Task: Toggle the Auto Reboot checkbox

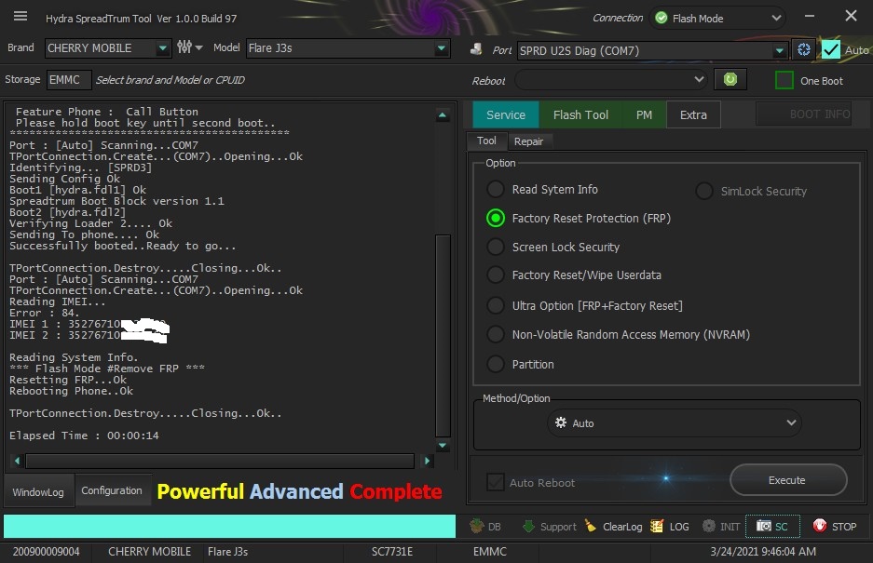Action: pos(495,482)
